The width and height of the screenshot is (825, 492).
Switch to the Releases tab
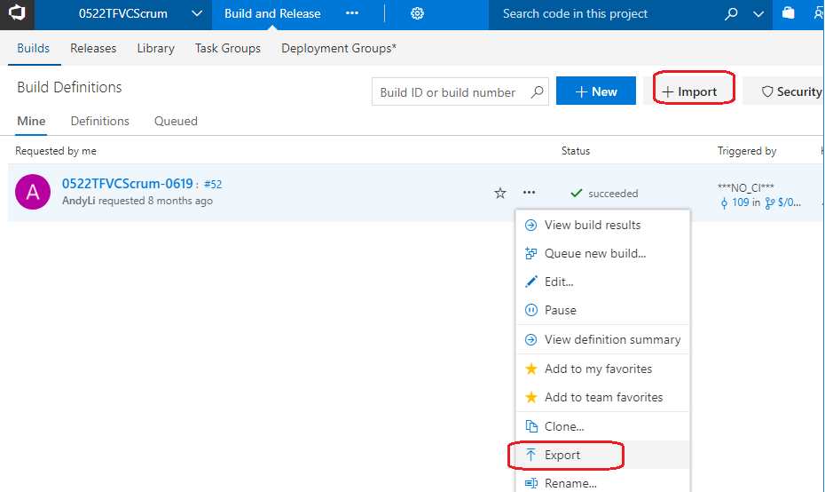pos(93,48)
